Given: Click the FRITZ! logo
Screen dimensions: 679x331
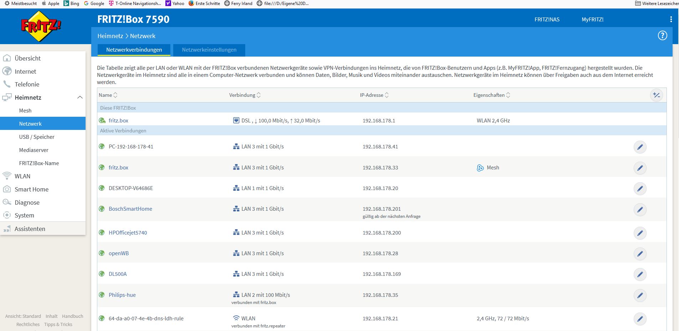Looking at the screenshot, I should (41, 26).
